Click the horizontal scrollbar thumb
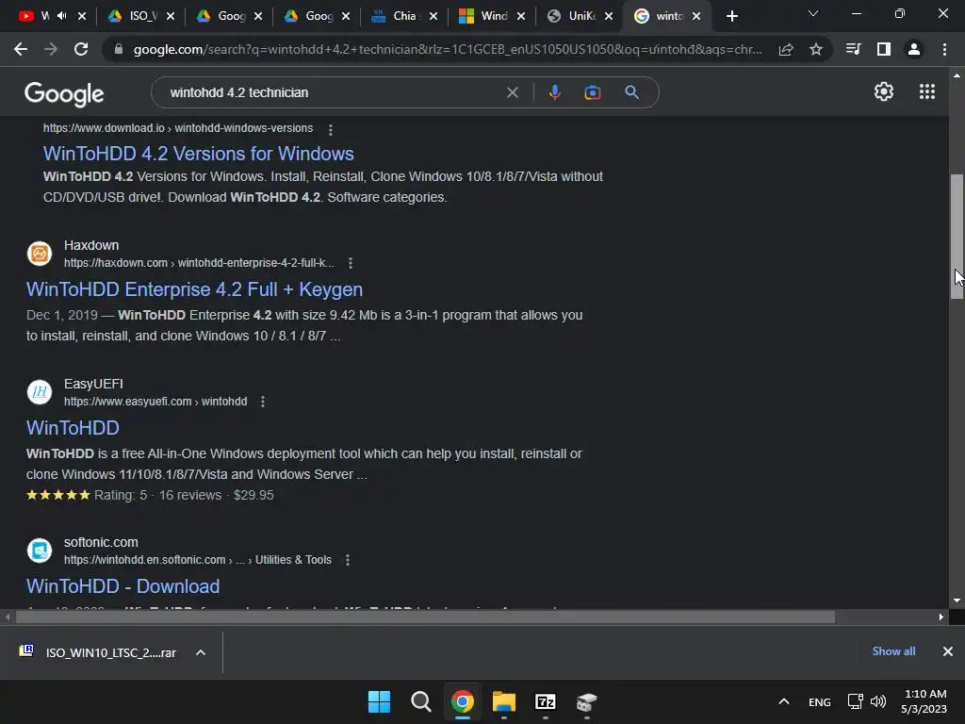 [x=425, y=617]
